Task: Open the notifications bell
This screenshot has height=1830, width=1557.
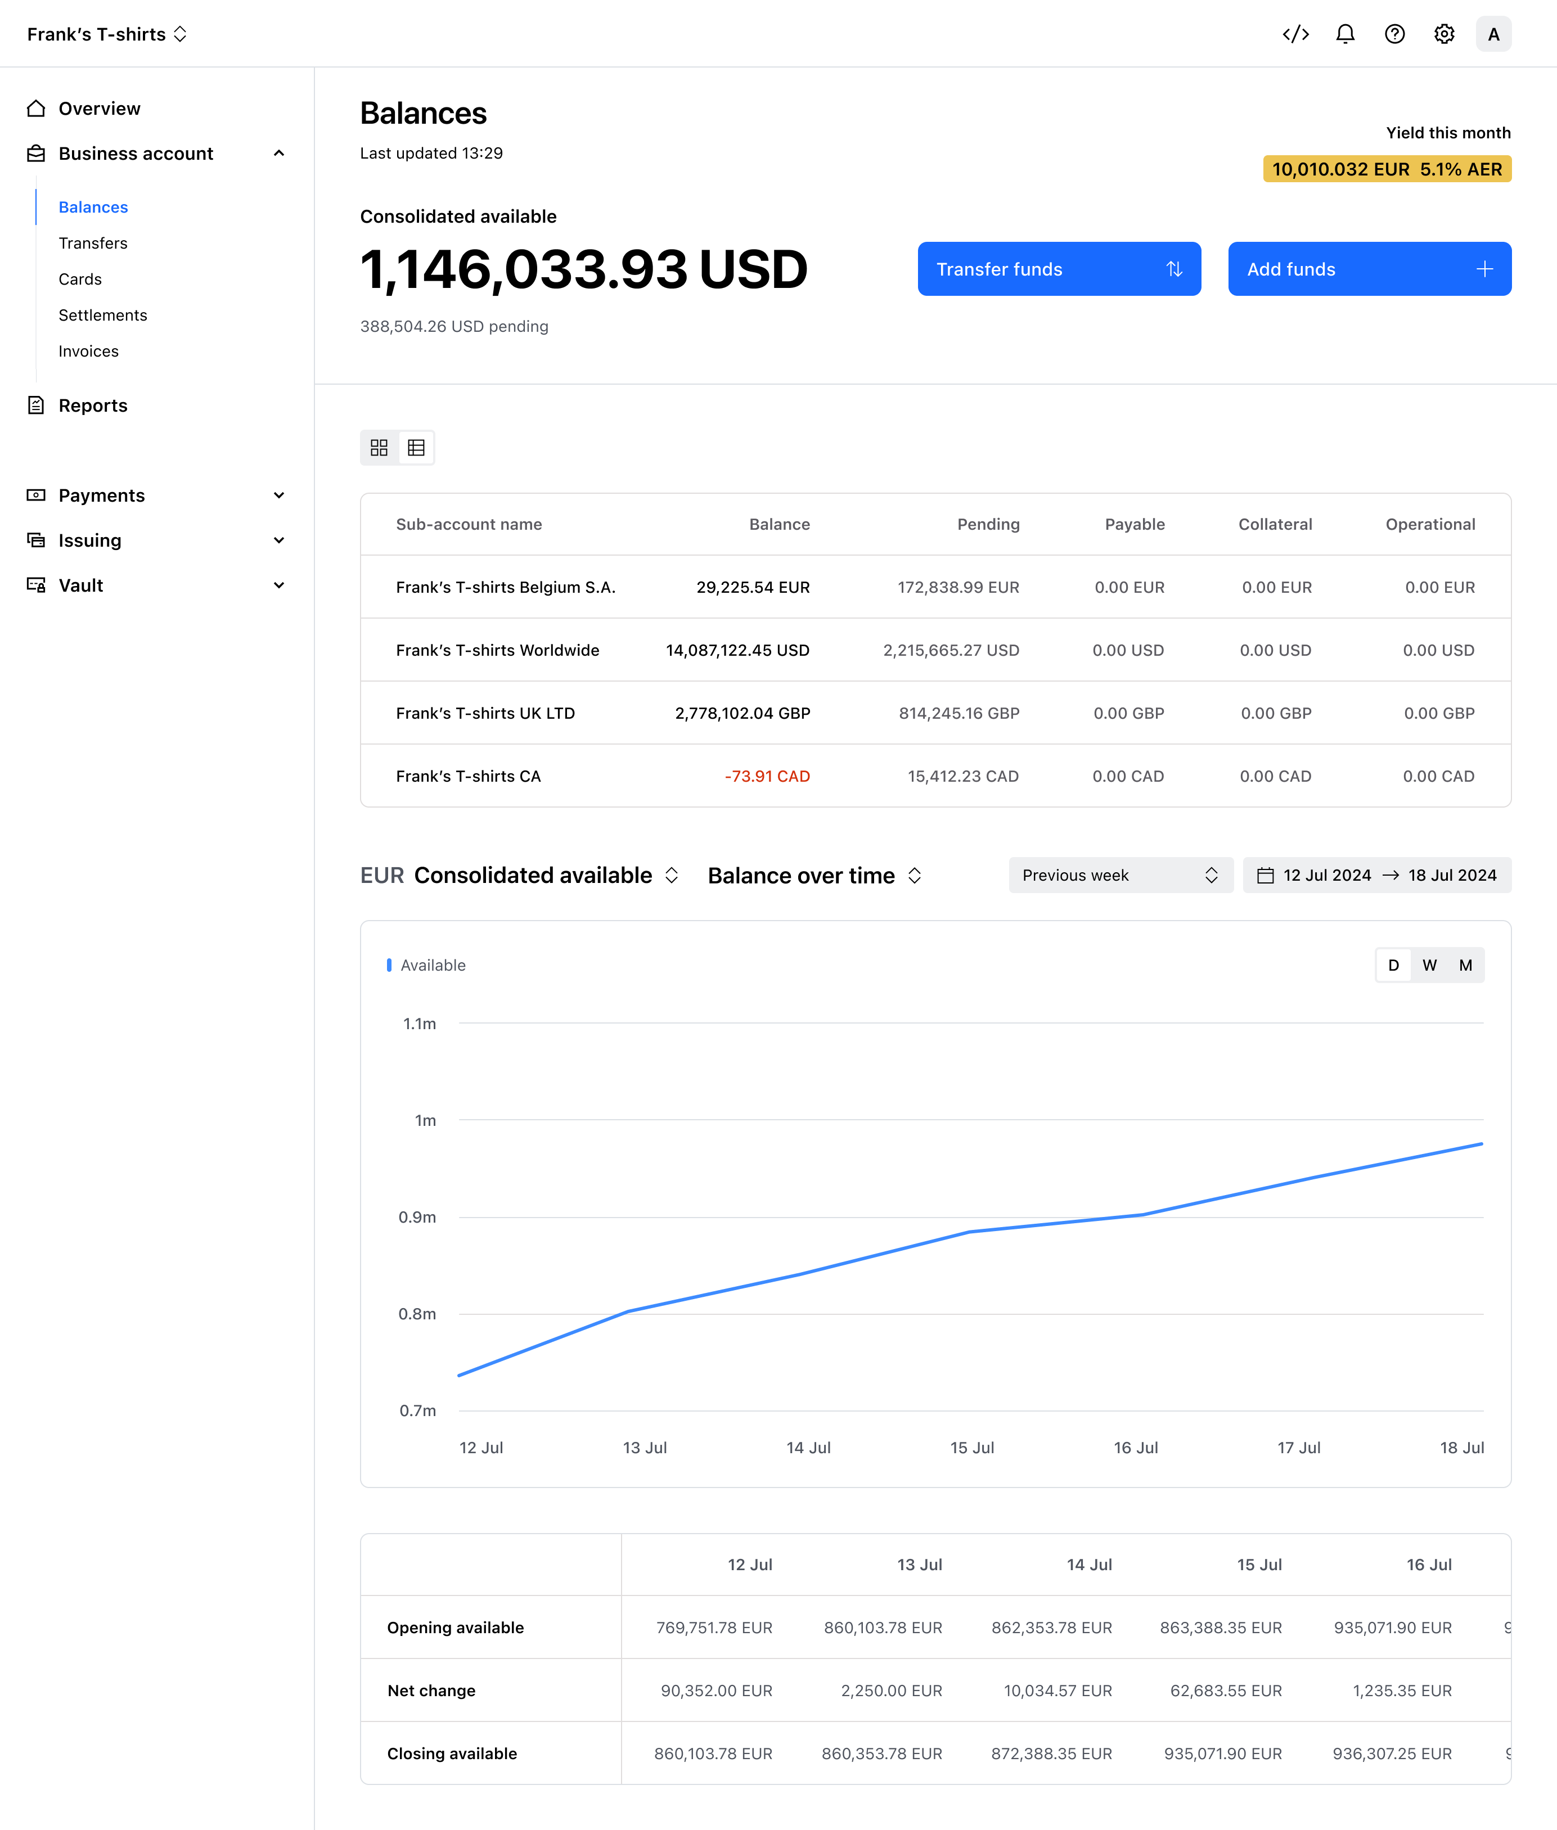Action: [1345, 34]
